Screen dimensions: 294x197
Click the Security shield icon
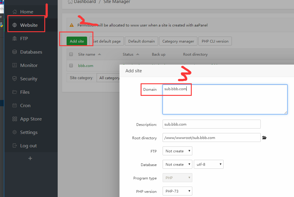[14, 79]
